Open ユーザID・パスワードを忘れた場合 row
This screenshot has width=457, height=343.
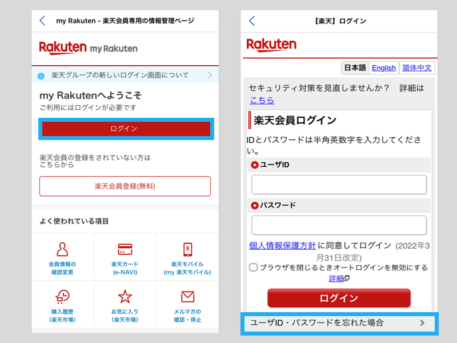click(339, 323)
